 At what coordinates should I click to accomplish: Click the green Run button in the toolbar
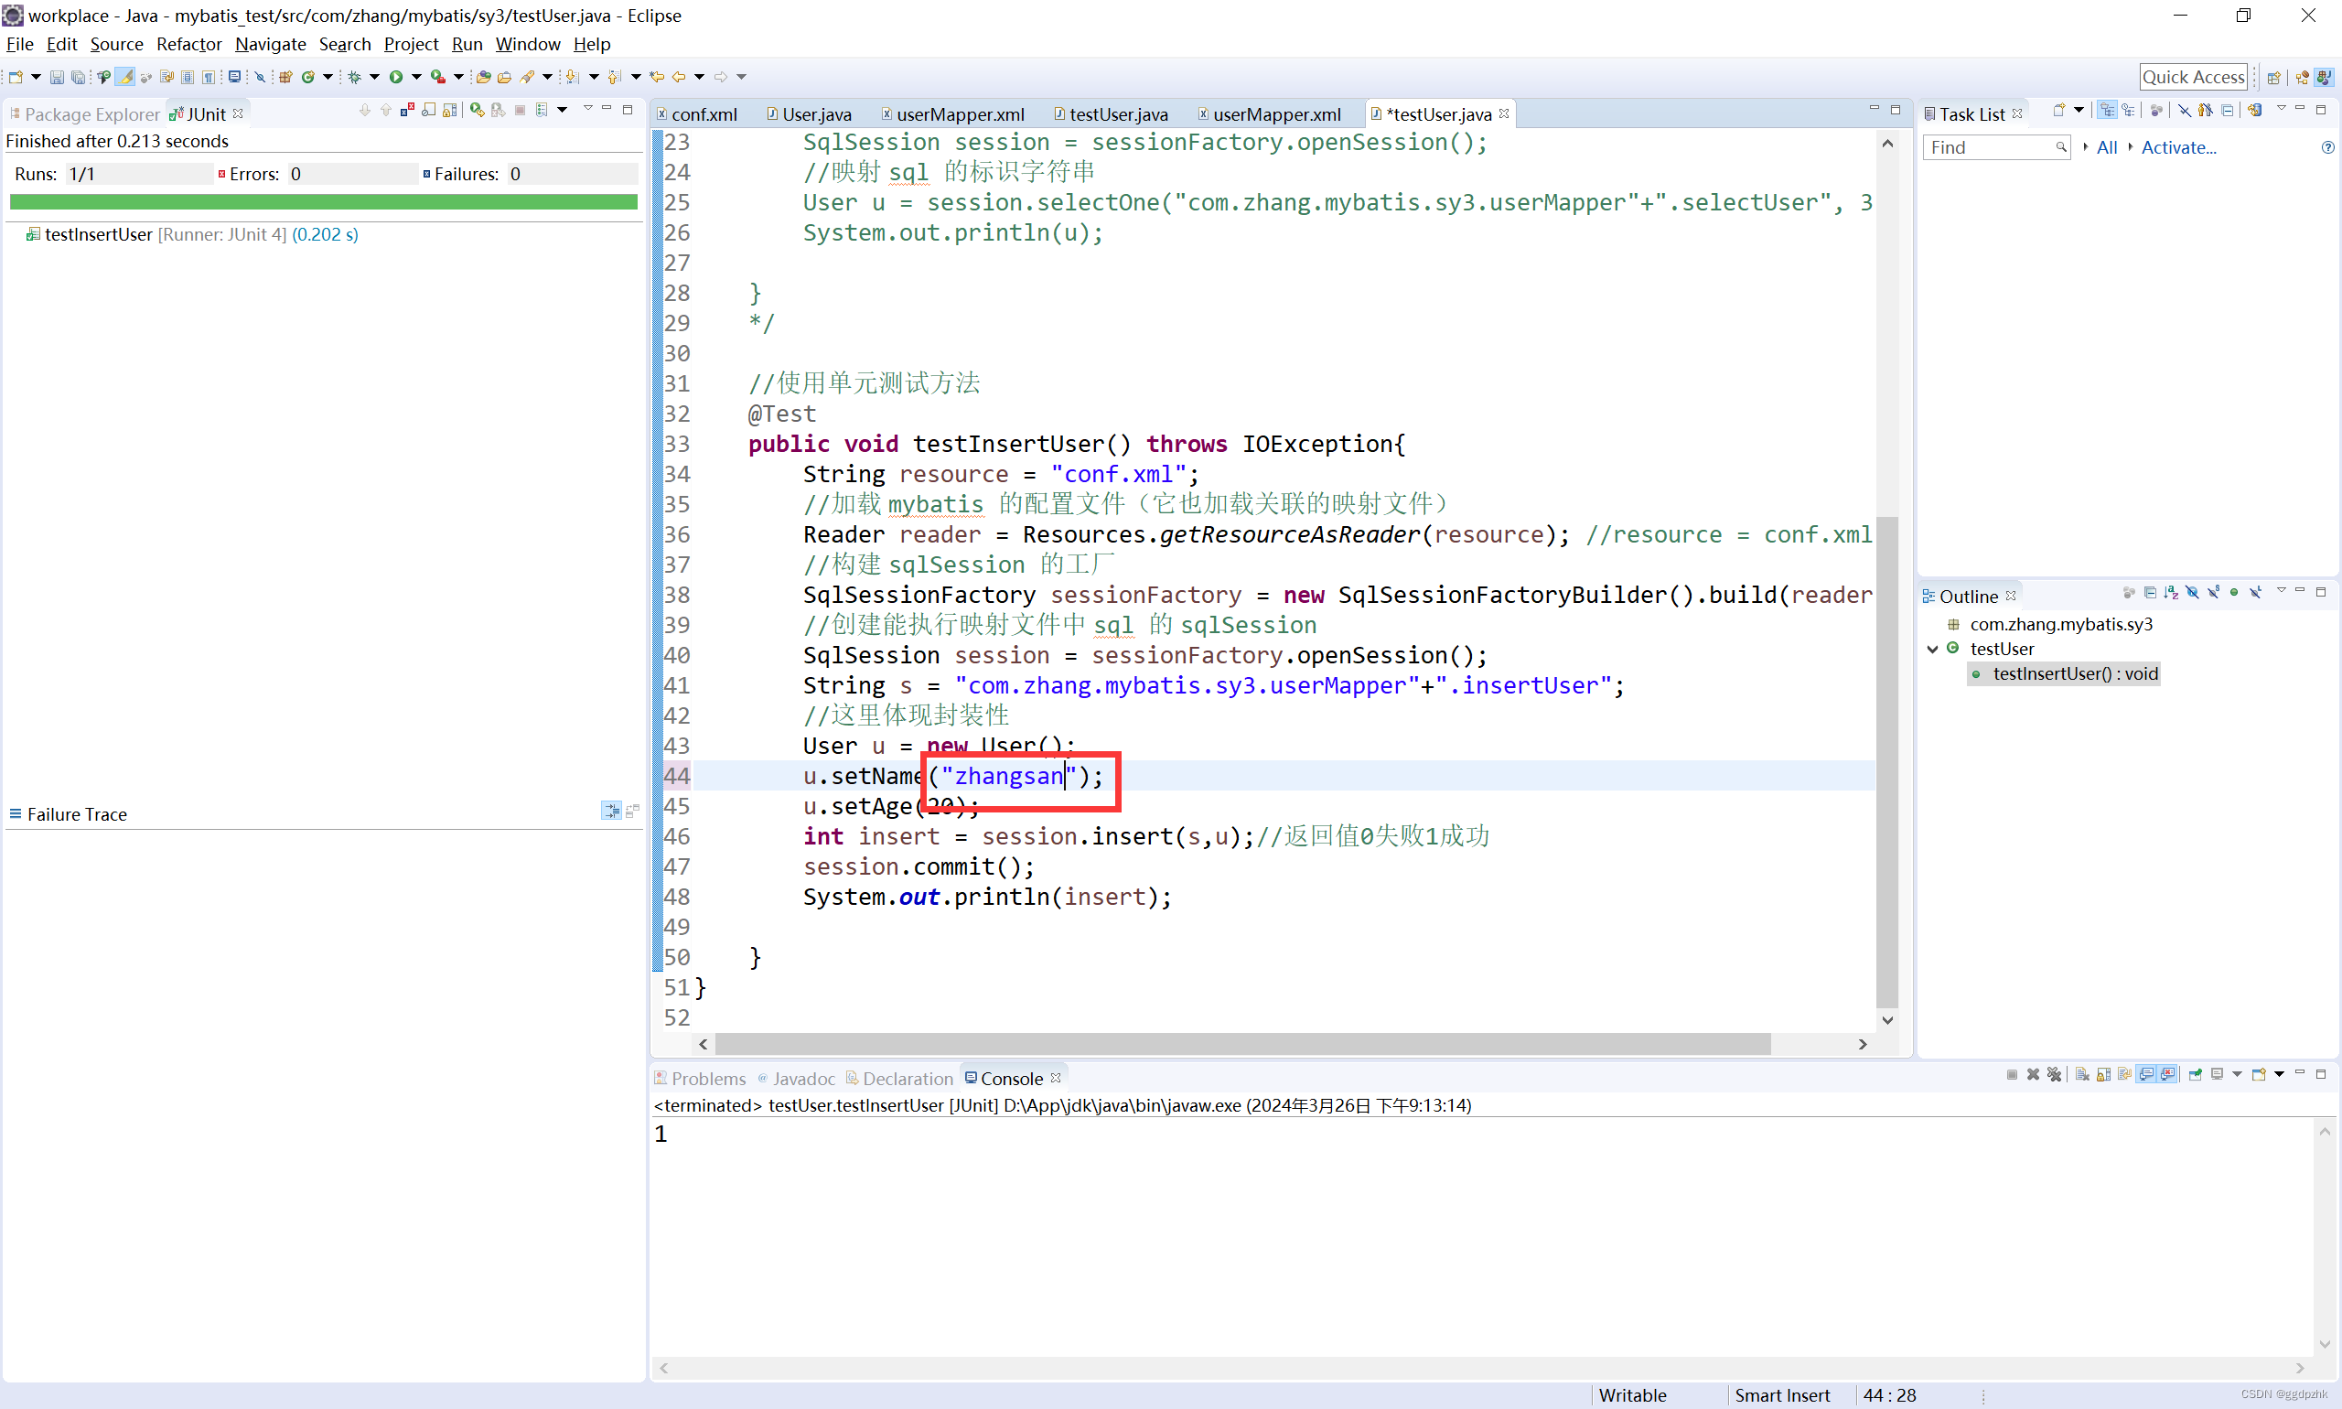point(396,77)
